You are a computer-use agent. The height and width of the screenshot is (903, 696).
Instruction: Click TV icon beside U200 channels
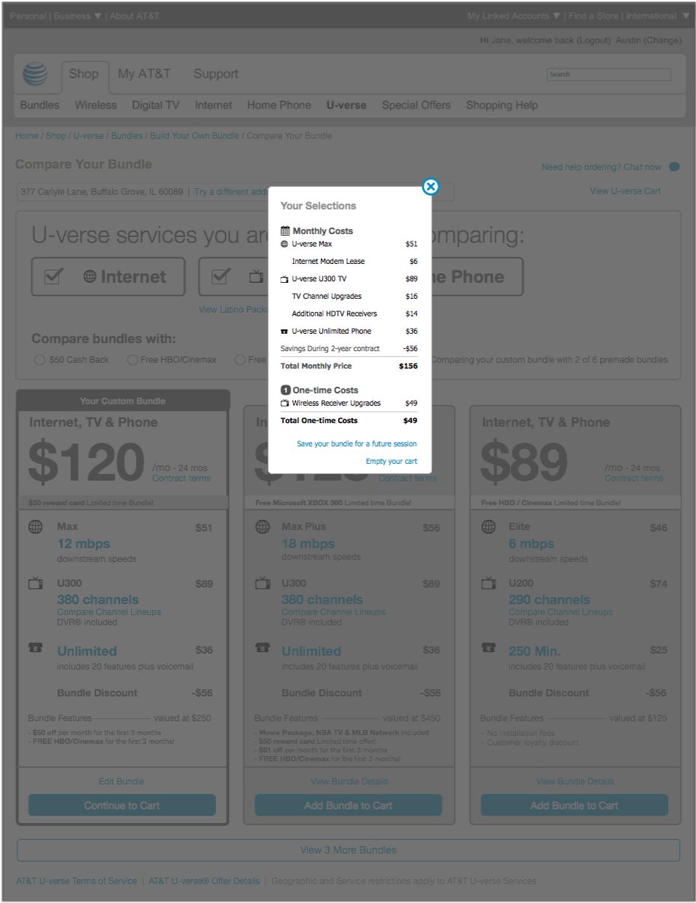(488, 583)
